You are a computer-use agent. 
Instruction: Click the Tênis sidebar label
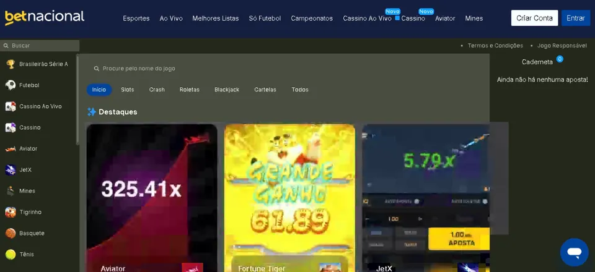(x=27, y=255)
